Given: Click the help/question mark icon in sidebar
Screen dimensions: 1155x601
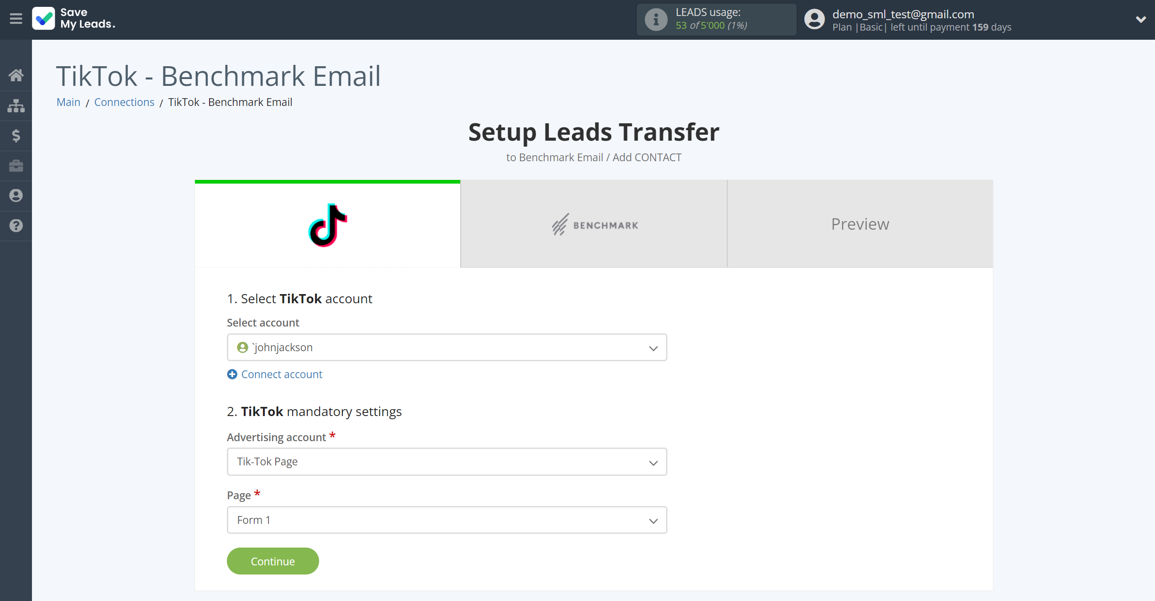Looking at the screenshot, I should 16,226.
